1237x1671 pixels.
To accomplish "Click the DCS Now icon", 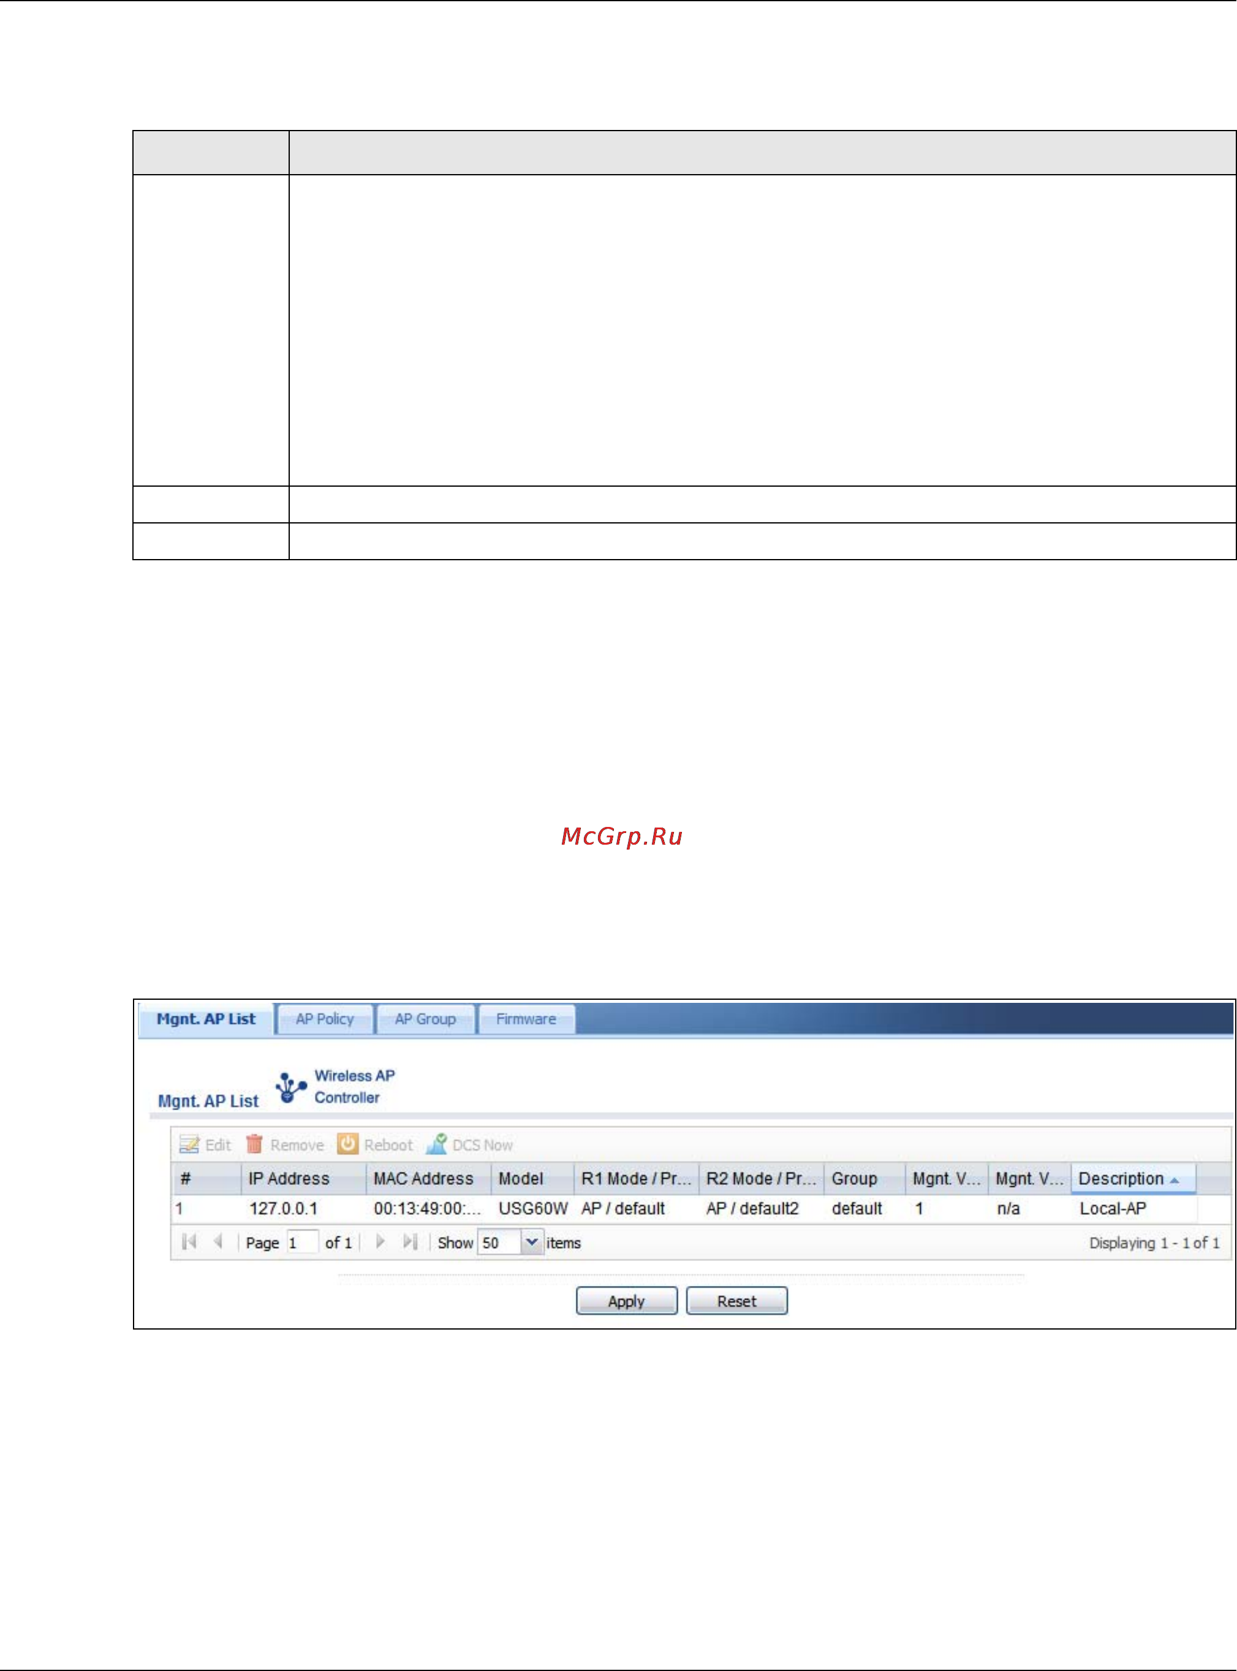I will [x=437, y=1144].
